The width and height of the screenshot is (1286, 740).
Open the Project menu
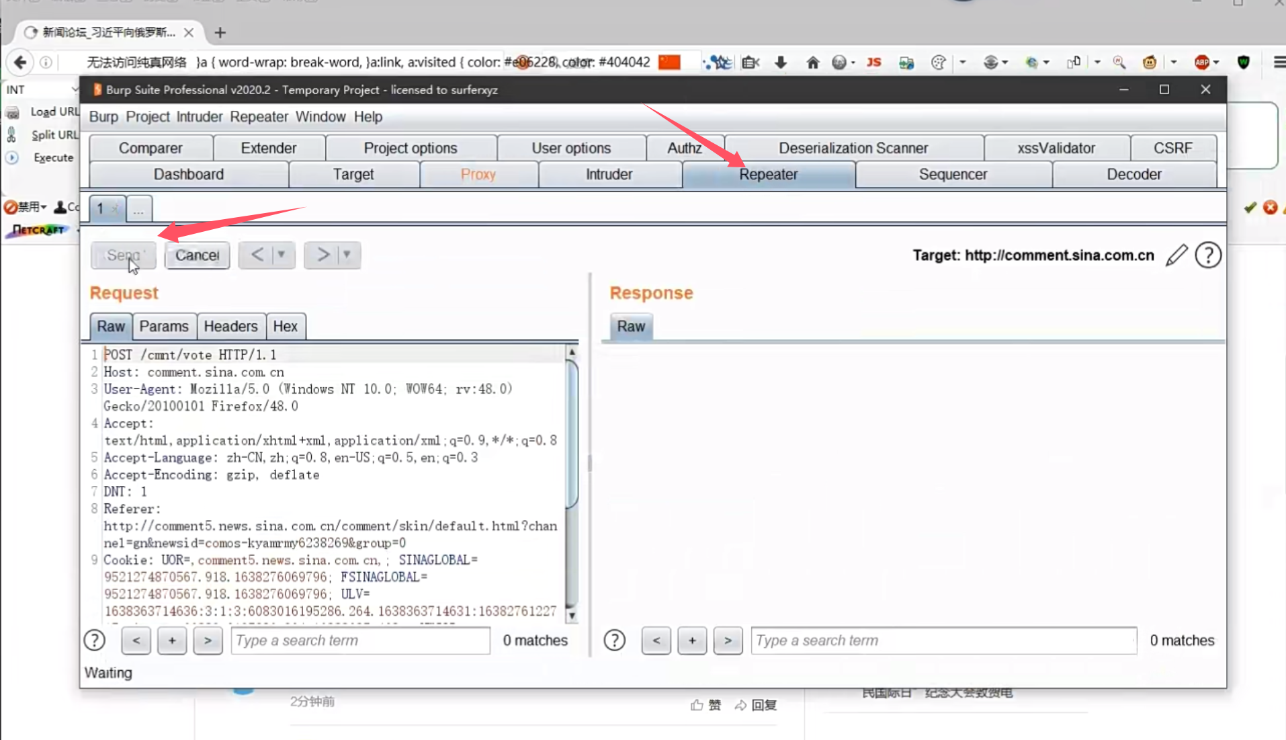click(148, 117)
